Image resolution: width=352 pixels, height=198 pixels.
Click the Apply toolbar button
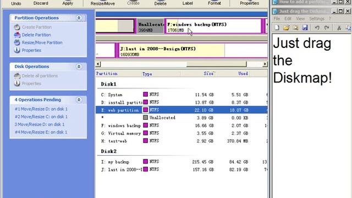(68, 3)
